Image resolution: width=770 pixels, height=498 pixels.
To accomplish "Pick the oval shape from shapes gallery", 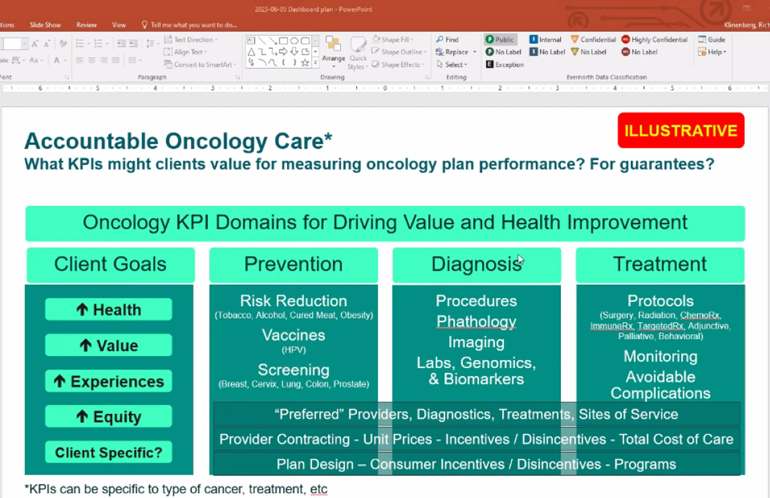I will click(294, 41).
